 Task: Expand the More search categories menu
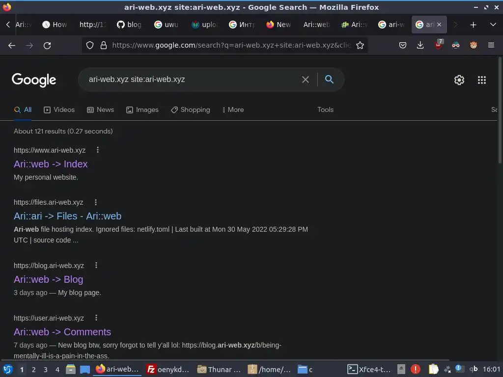(233, 109)
